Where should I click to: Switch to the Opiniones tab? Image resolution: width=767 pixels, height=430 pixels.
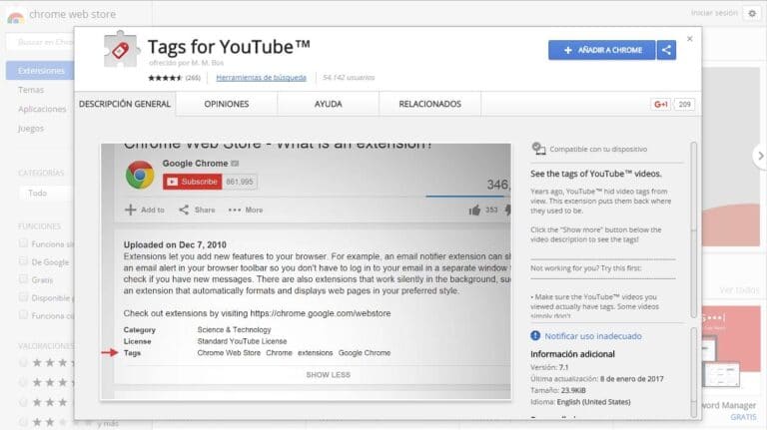[227, 104]
